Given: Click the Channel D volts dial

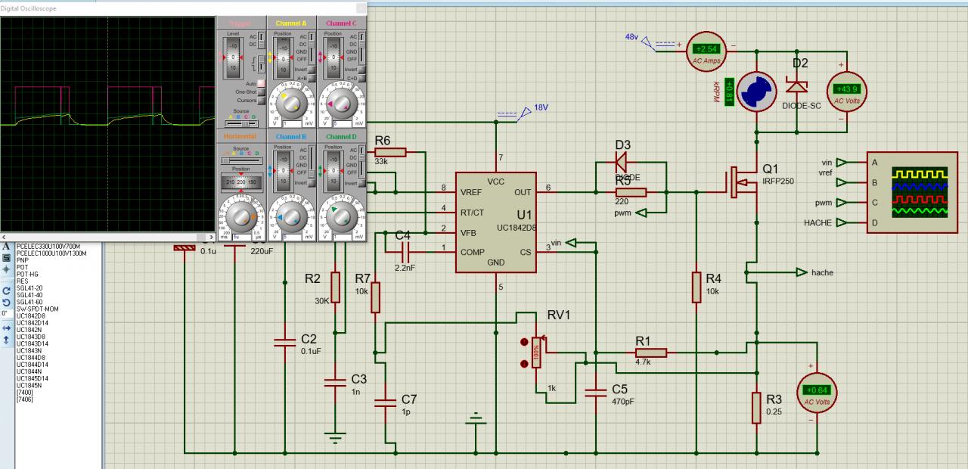Looking at the screenshot, I should coord(342,218).
